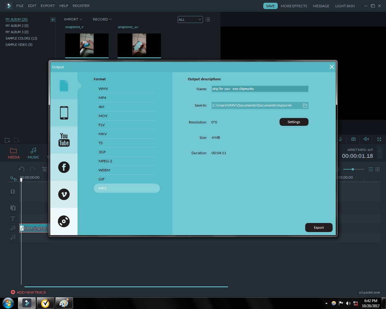Screen dimensions: 386x309
Task: Switch timeline to track list view
Action: click(371, 169)
